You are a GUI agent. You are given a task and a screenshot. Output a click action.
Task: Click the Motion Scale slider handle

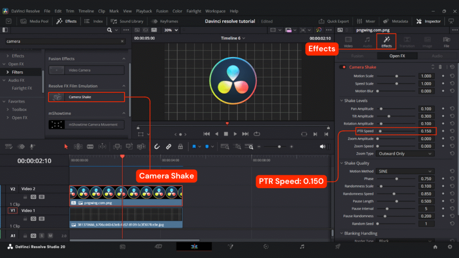(x=396, y=76)
